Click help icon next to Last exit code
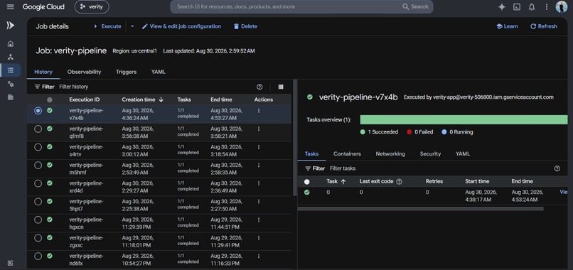Screen dimensions: 573x270 click(x=399, y=182)
